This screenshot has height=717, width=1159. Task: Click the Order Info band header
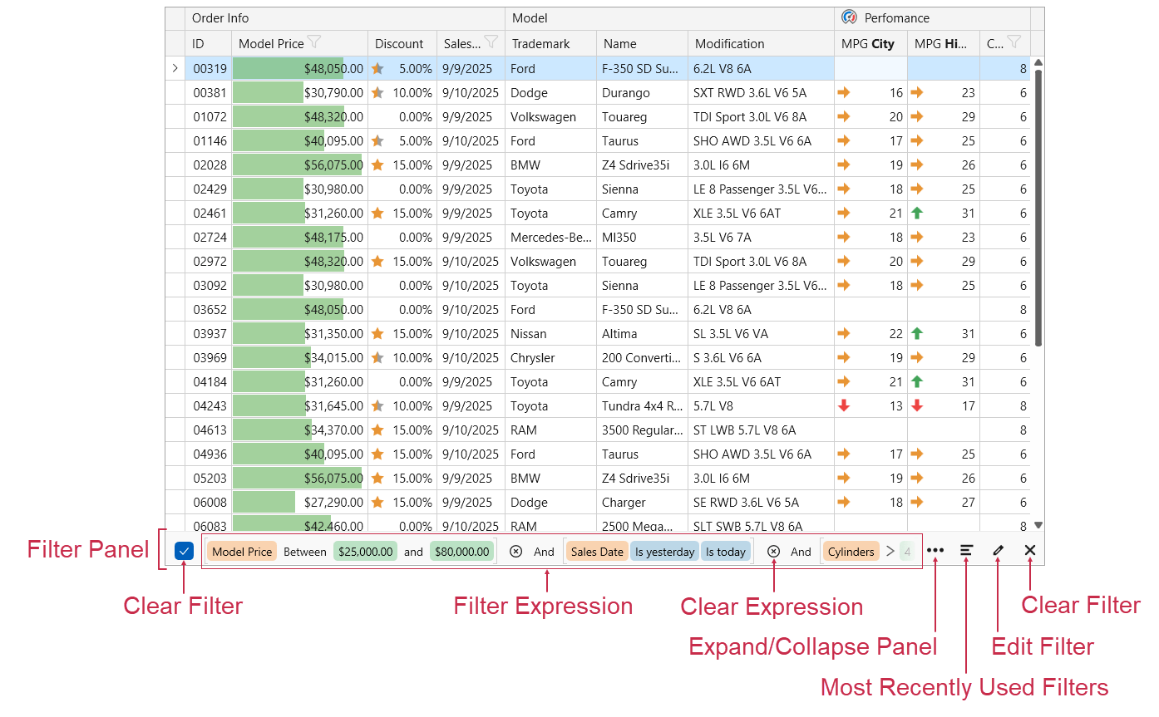345,18
